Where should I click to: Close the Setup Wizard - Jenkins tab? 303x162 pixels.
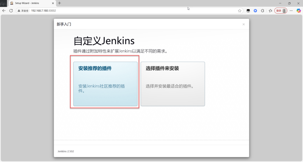pyautogui.click(x=53, y=3)
